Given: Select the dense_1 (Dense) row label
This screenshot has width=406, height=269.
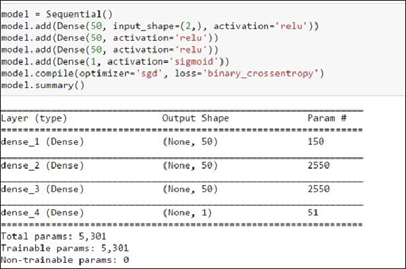Looking at the screenshot, I should pyautogui.click(x=43, y=142).
